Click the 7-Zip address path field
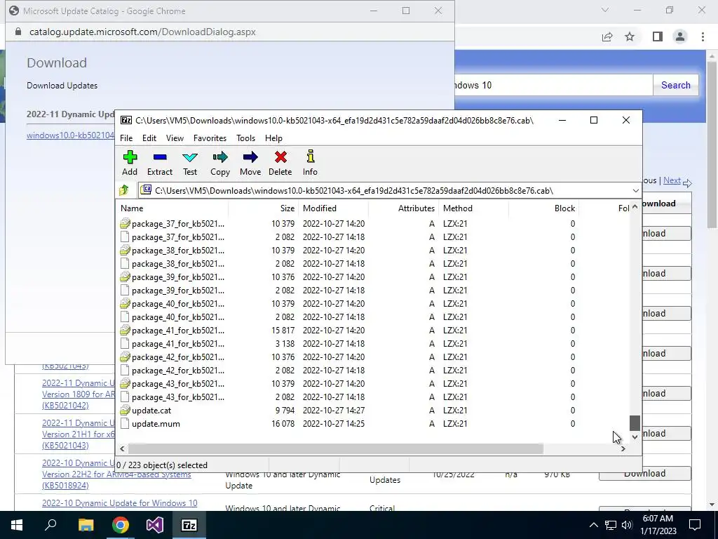The width and height of the screenshot is (718, 539). [x=384, y=191]
